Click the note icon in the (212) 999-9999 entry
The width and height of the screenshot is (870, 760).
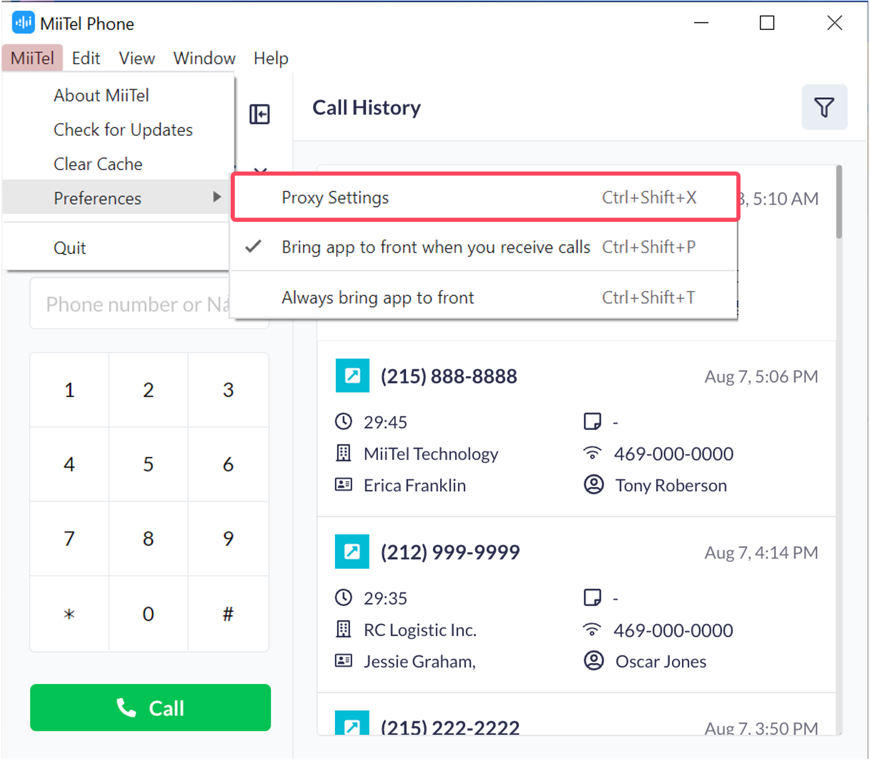click(x=592, y=597)
